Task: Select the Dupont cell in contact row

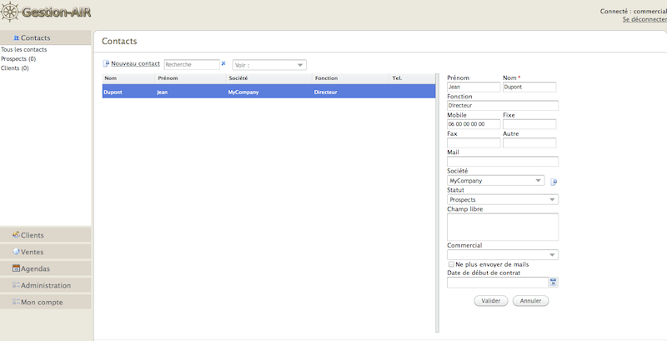Action: tap(128, 92)
